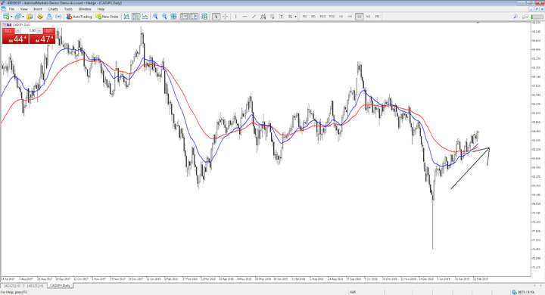Set timeframe to M30
545x295 pixels.
pyautogui.click(x=332, y=17)
